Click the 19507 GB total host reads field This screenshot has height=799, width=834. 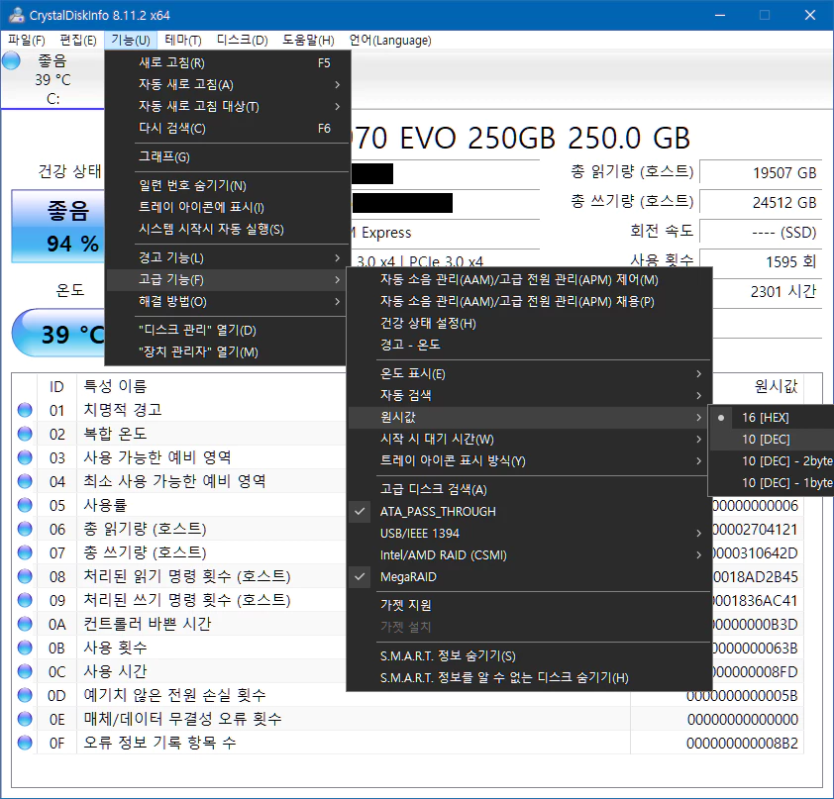coord(761,172)
